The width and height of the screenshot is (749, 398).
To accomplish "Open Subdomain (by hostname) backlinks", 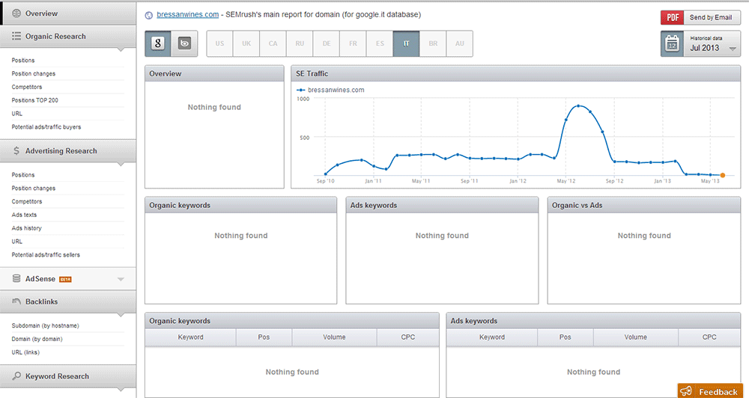I will point(46,325).
